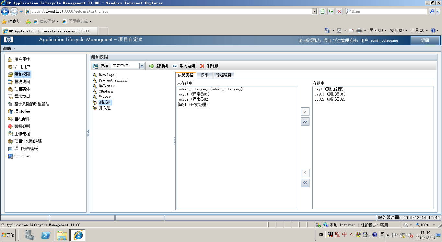Select the QATester group
Image resolution: width=442 pixels, height=242 pixels.
(x=107, y=86)
